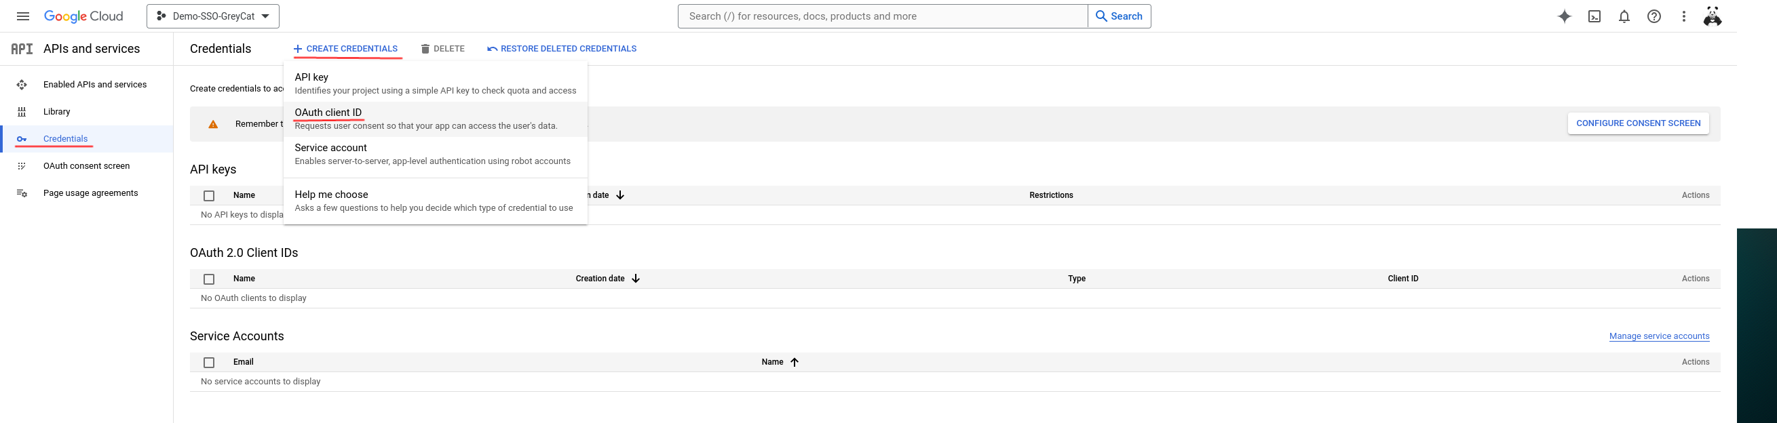
Task: Click the CONFIGURE CONSENT SCREEN button
Action: coord(1639,123)
